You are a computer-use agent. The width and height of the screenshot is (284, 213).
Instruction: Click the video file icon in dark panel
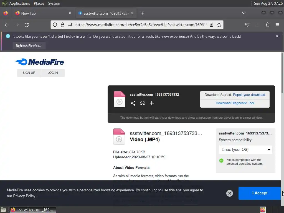[120, 99]
